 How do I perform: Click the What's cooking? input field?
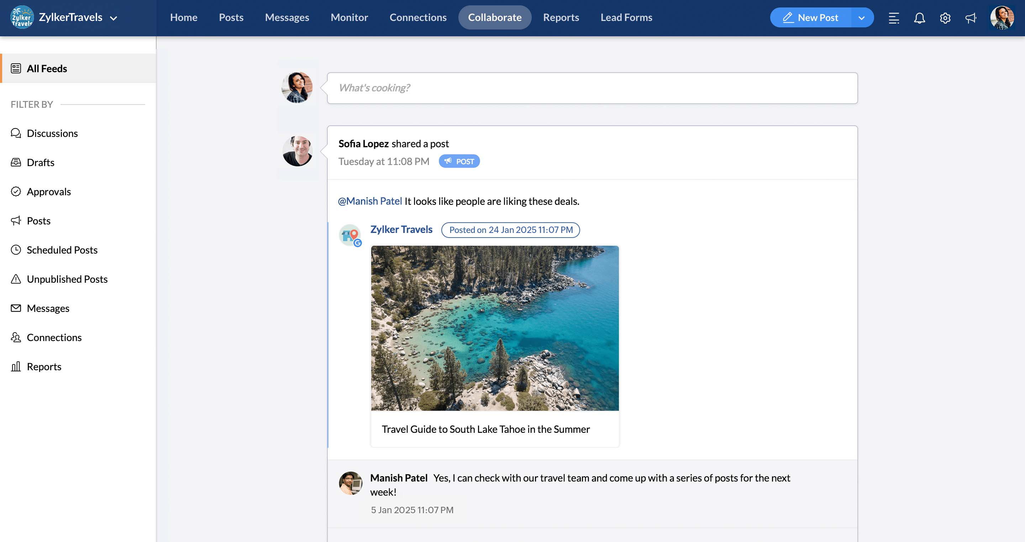coord(592,88)
